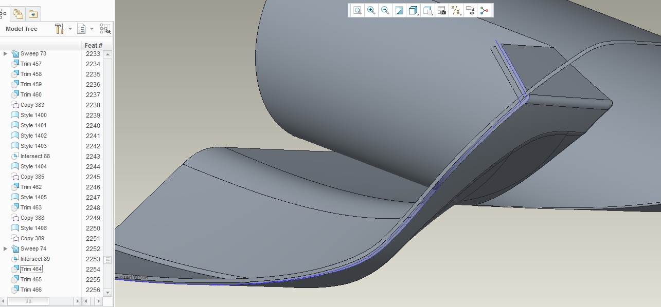Select the Trim 458 feature icon

(15, 74)
